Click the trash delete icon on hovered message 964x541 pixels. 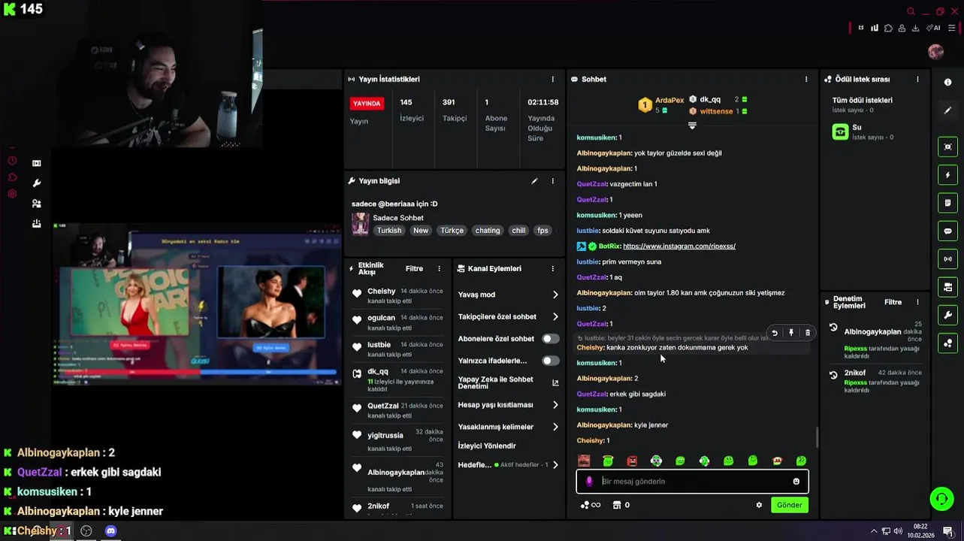point(808,333)
